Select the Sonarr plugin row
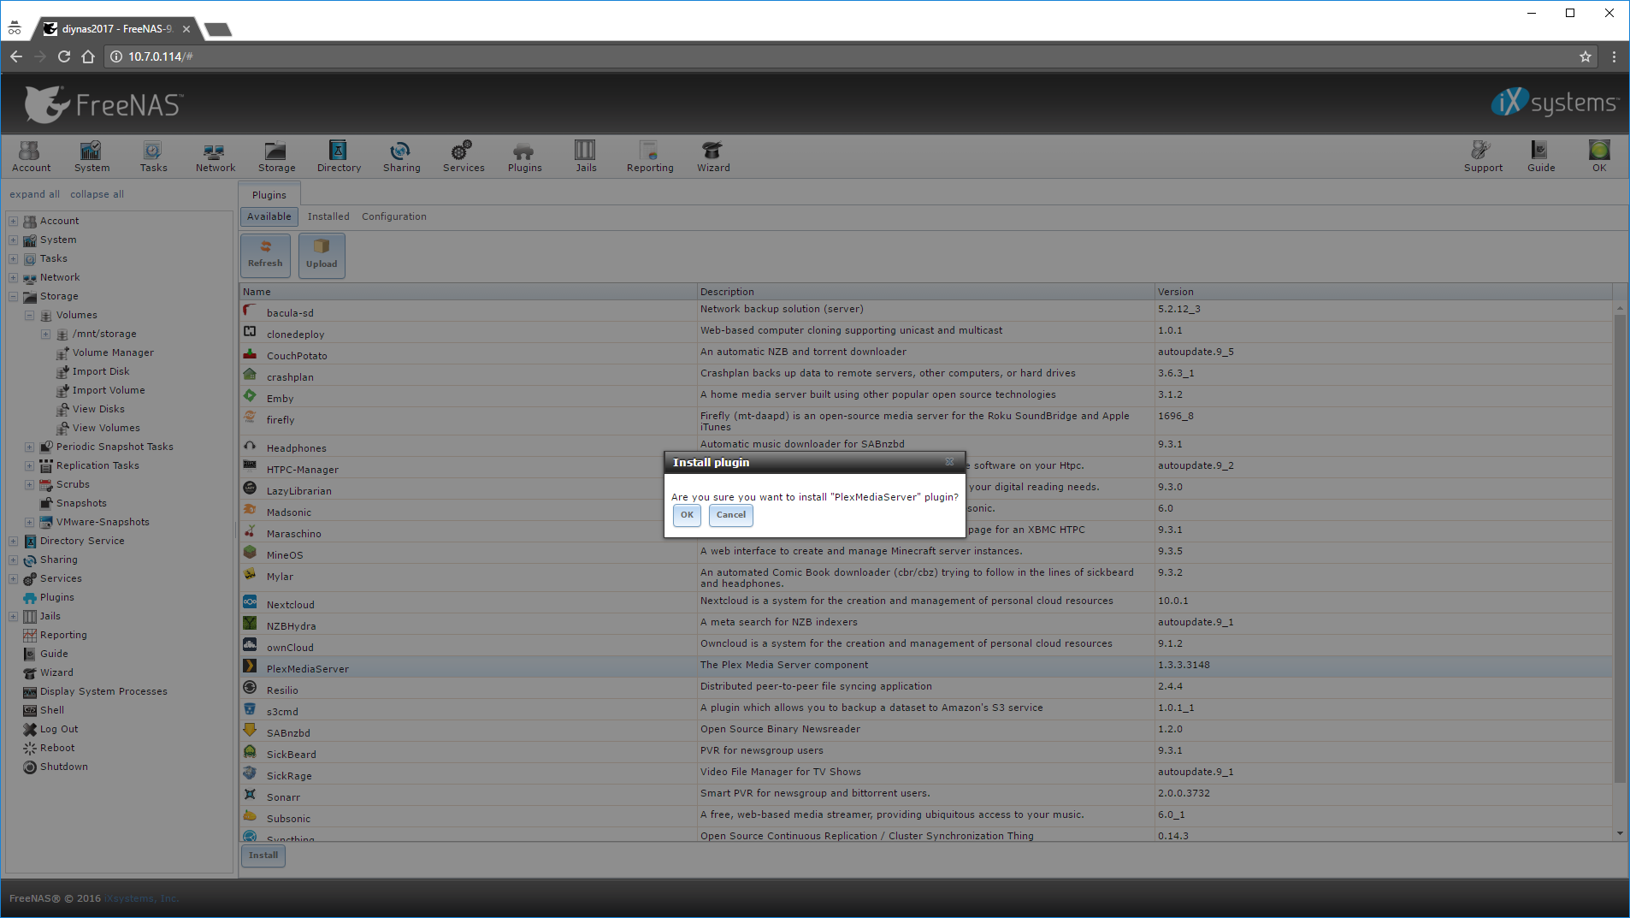Screen dimensions: 1630x918 (x=925, y=795)
